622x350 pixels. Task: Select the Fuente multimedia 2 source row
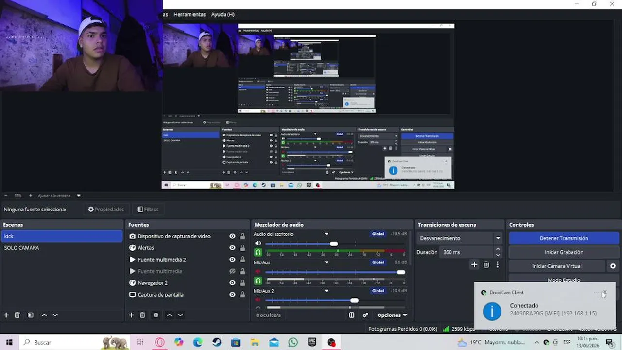point(187,260)
